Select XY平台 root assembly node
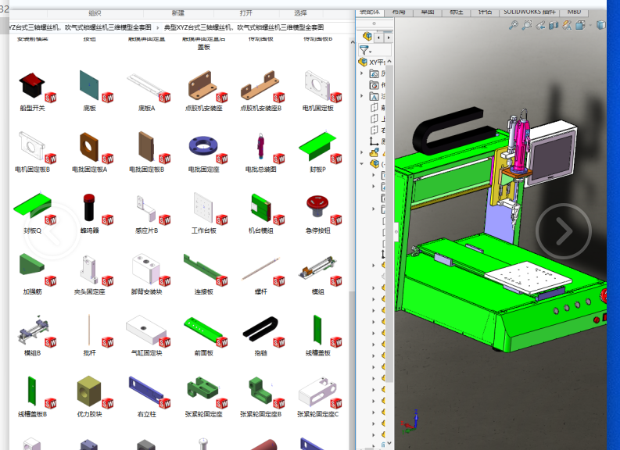Screen dimensions: 620x450 (x=372, y=62)
